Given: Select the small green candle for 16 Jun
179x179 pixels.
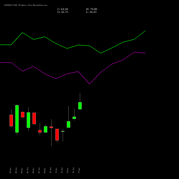Looking at the screenshot, I should tap(74, 118).
